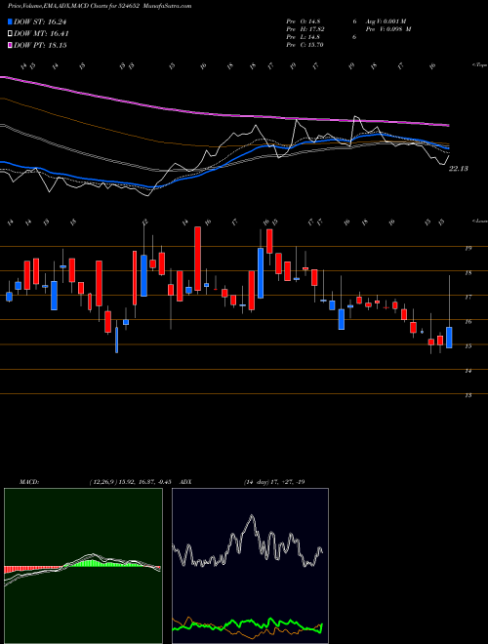Click the 14 price axis label
Image resolution: width=488 pixels, height=644 pixels.
pyautogui.click(x=468, y=371)
